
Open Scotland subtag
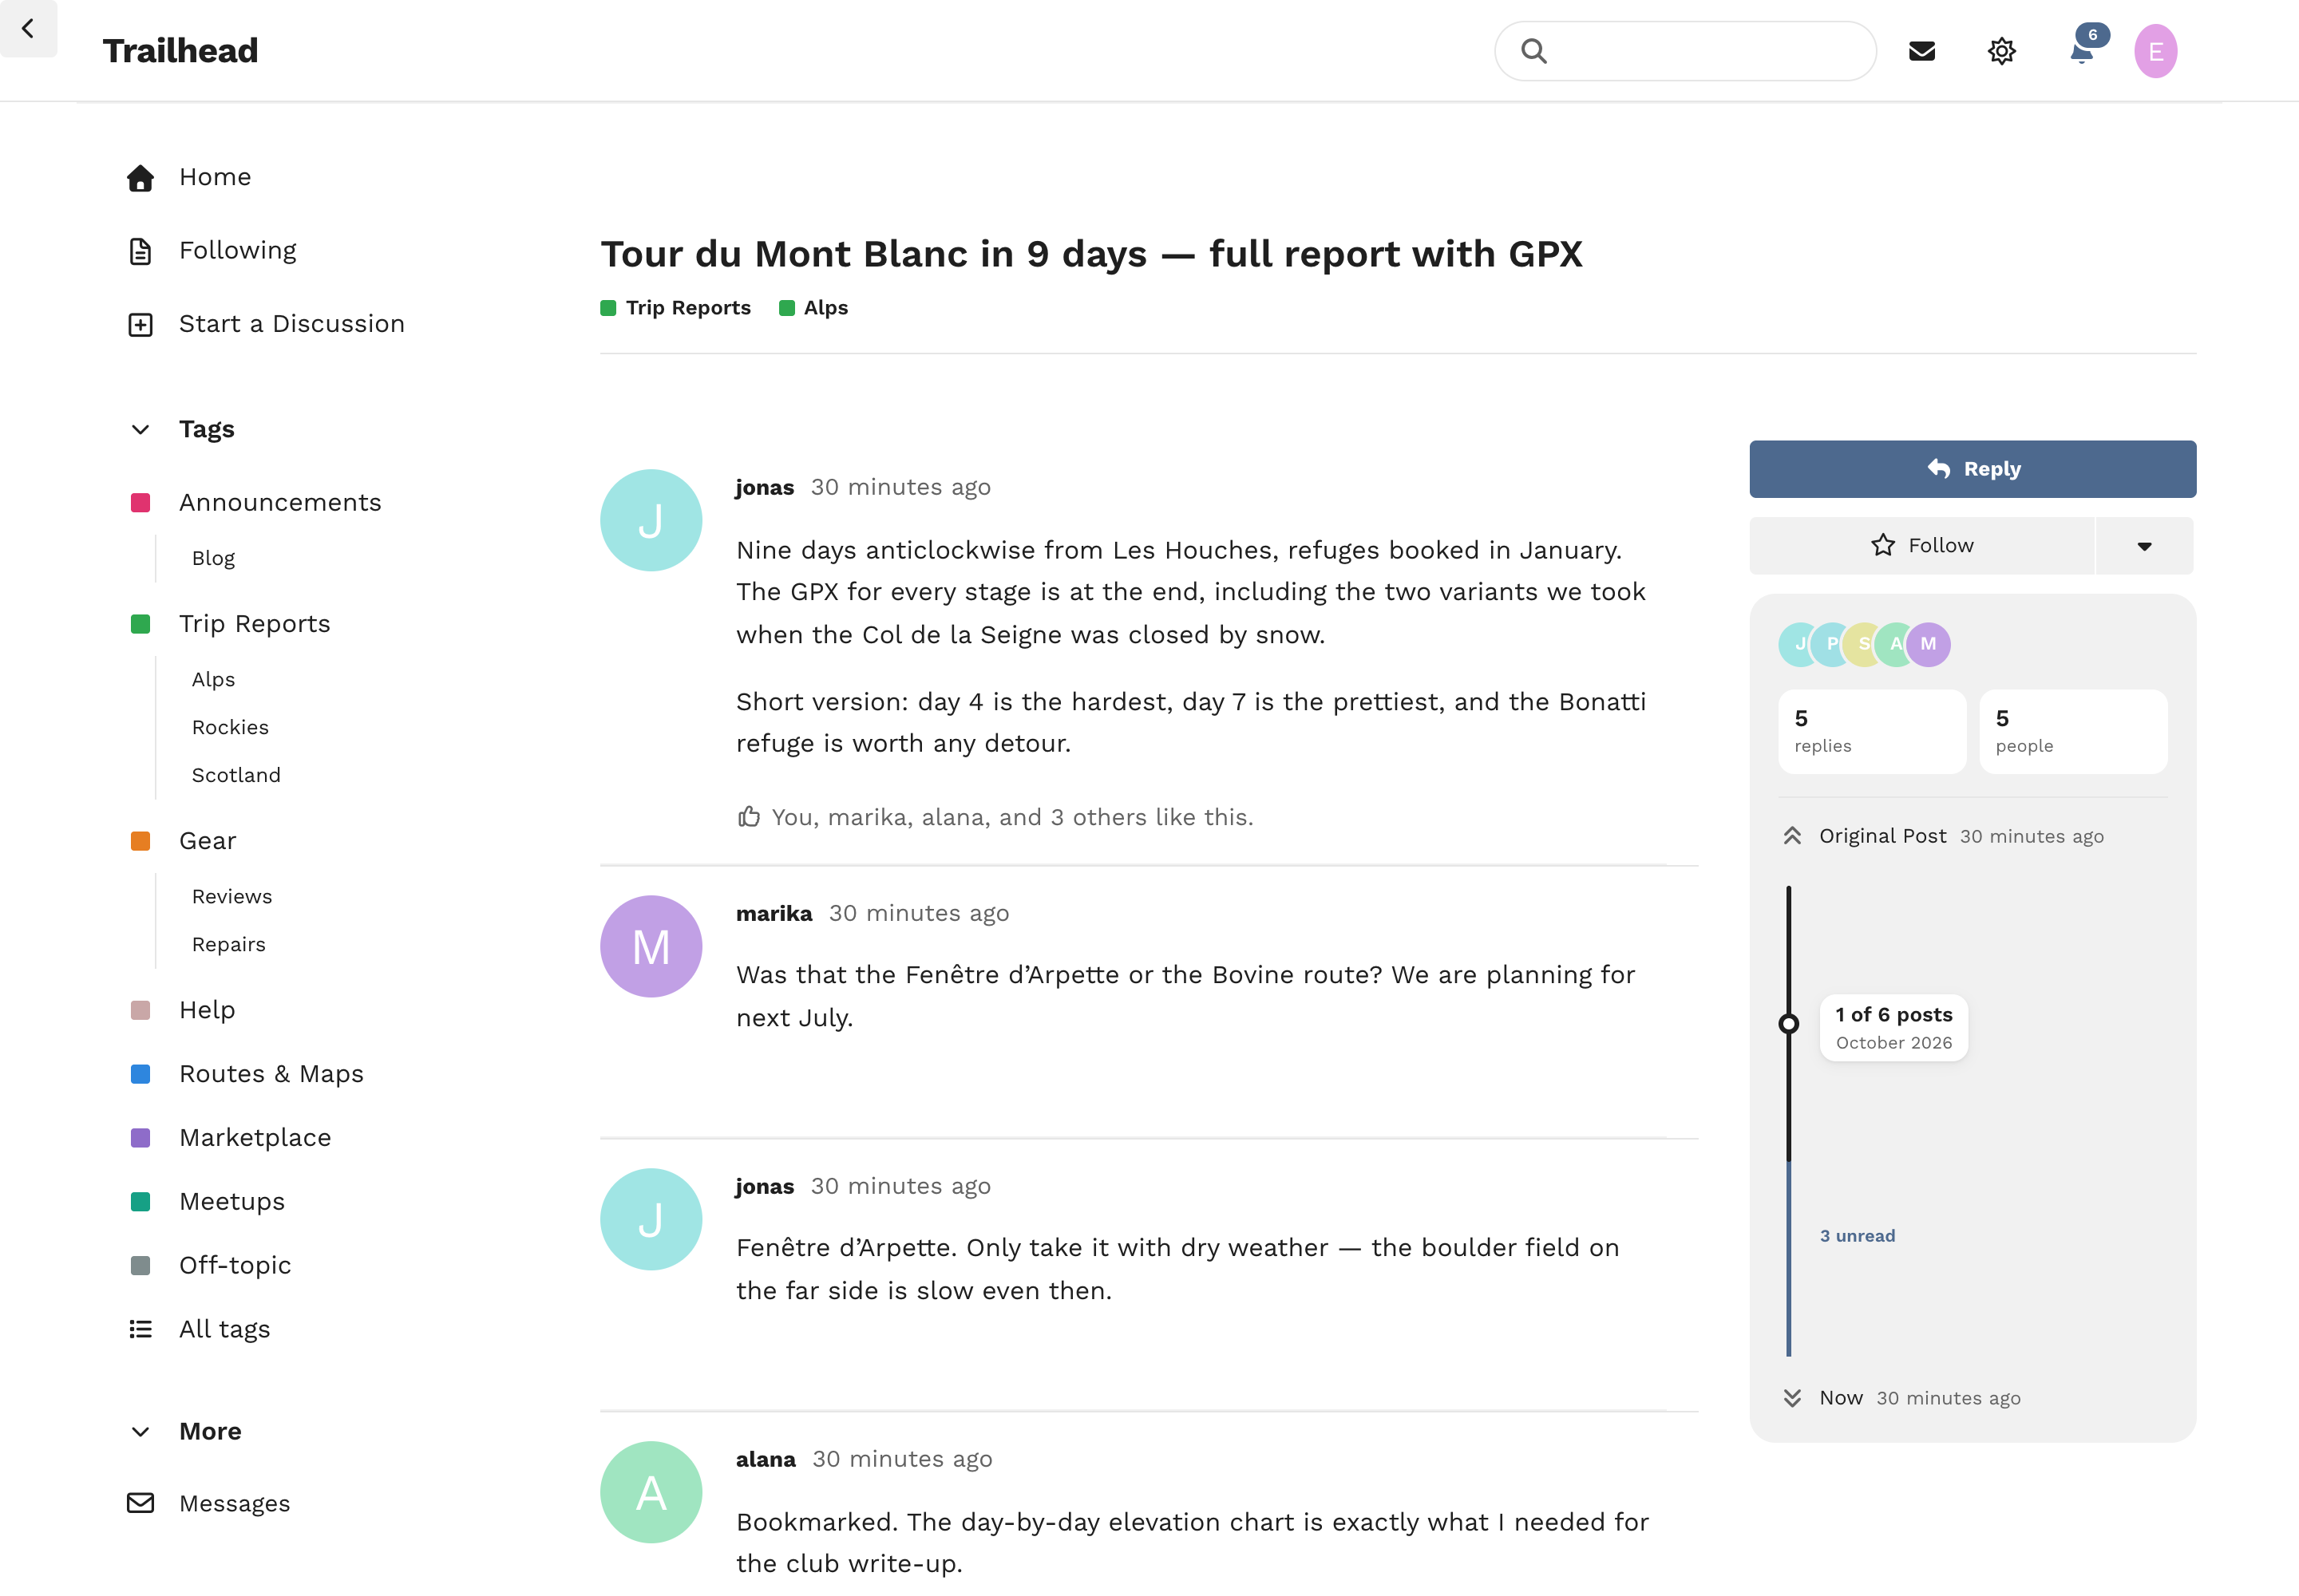click(x=236, y=775)
